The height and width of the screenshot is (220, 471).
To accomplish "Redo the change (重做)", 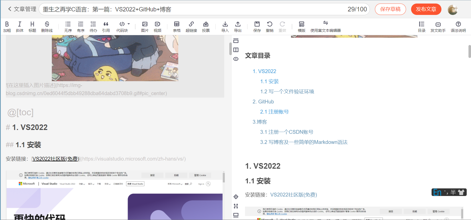I will [x=282, y=27].
